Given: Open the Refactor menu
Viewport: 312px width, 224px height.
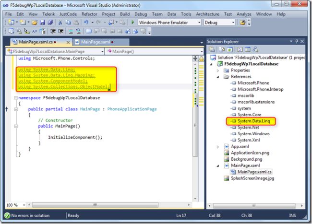Looking at the screenshot, I should coord(89,14).
